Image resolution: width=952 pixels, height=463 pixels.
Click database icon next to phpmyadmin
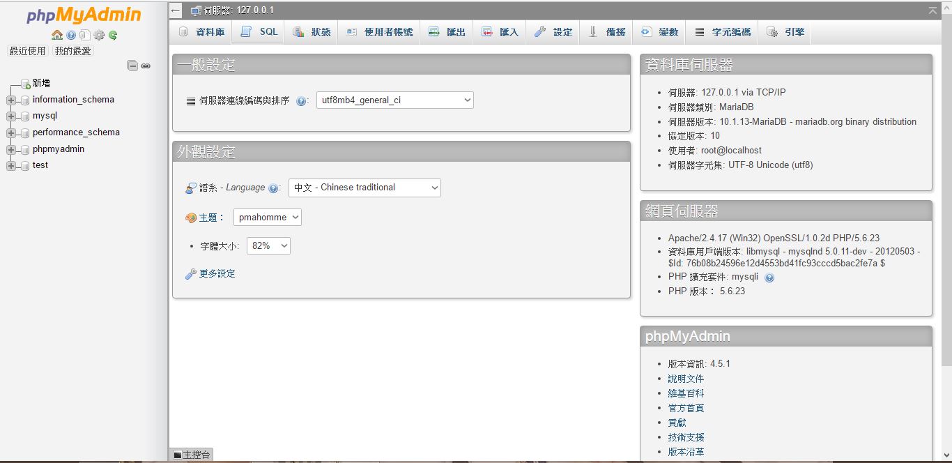(x=25, y=149)
